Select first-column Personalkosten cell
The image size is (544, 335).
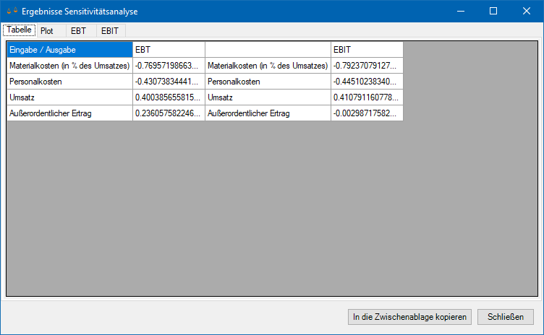pyautogui.click(x=69, y=82)
